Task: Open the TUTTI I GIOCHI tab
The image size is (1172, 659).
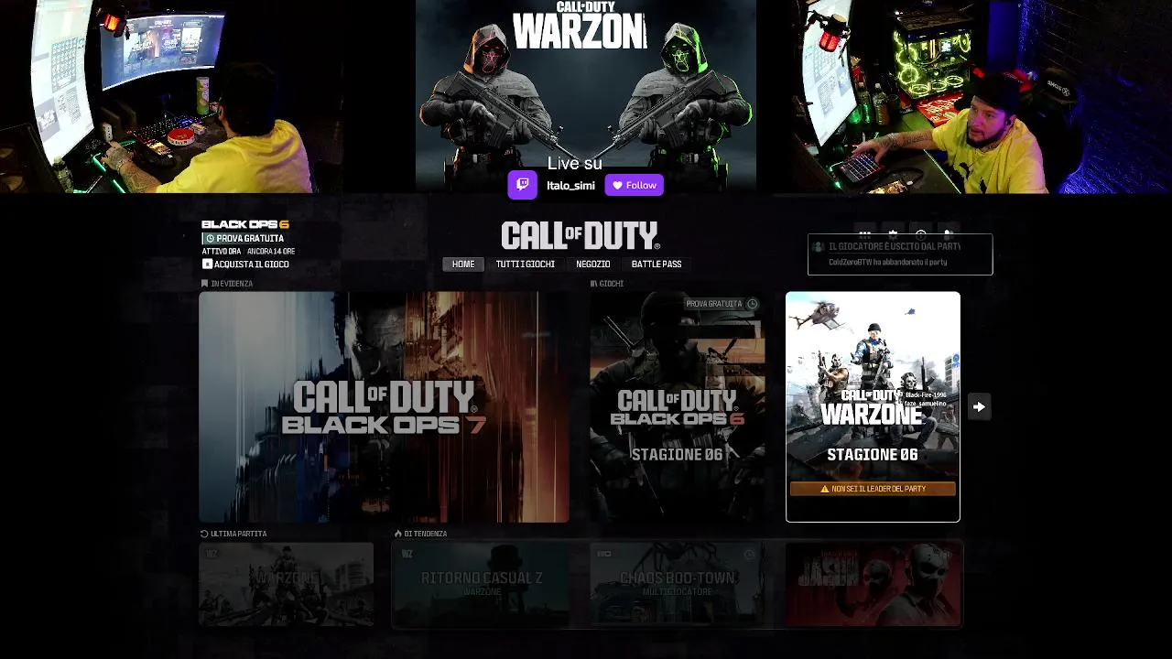Action: pyautogui.click(x=526, y=264)
